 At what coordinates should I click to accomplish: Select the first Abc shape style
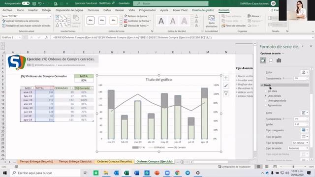pyautogui.click(x=91, y=21)
